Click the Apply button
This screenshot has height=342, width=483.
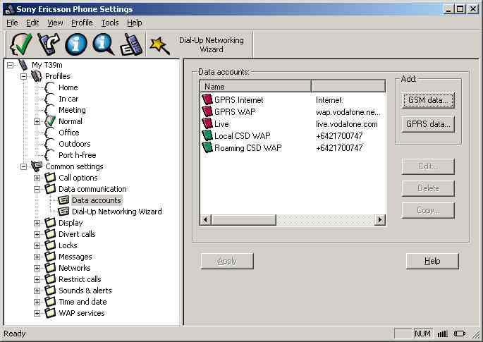(x=227, y=261)
